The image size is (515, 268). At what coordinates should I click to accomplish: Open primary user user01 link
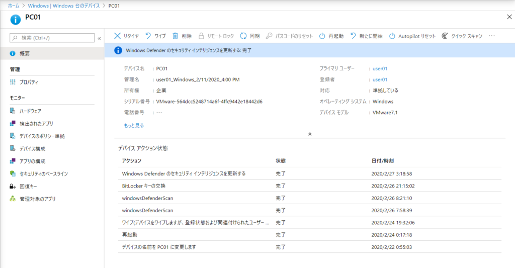point(380,69)
